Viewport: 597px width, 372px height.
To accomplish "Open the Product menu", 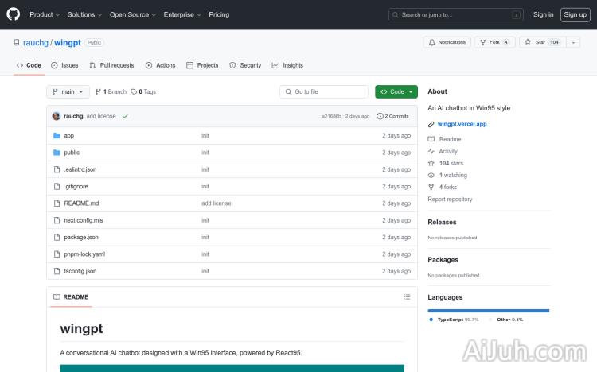I will click(44, 14).
